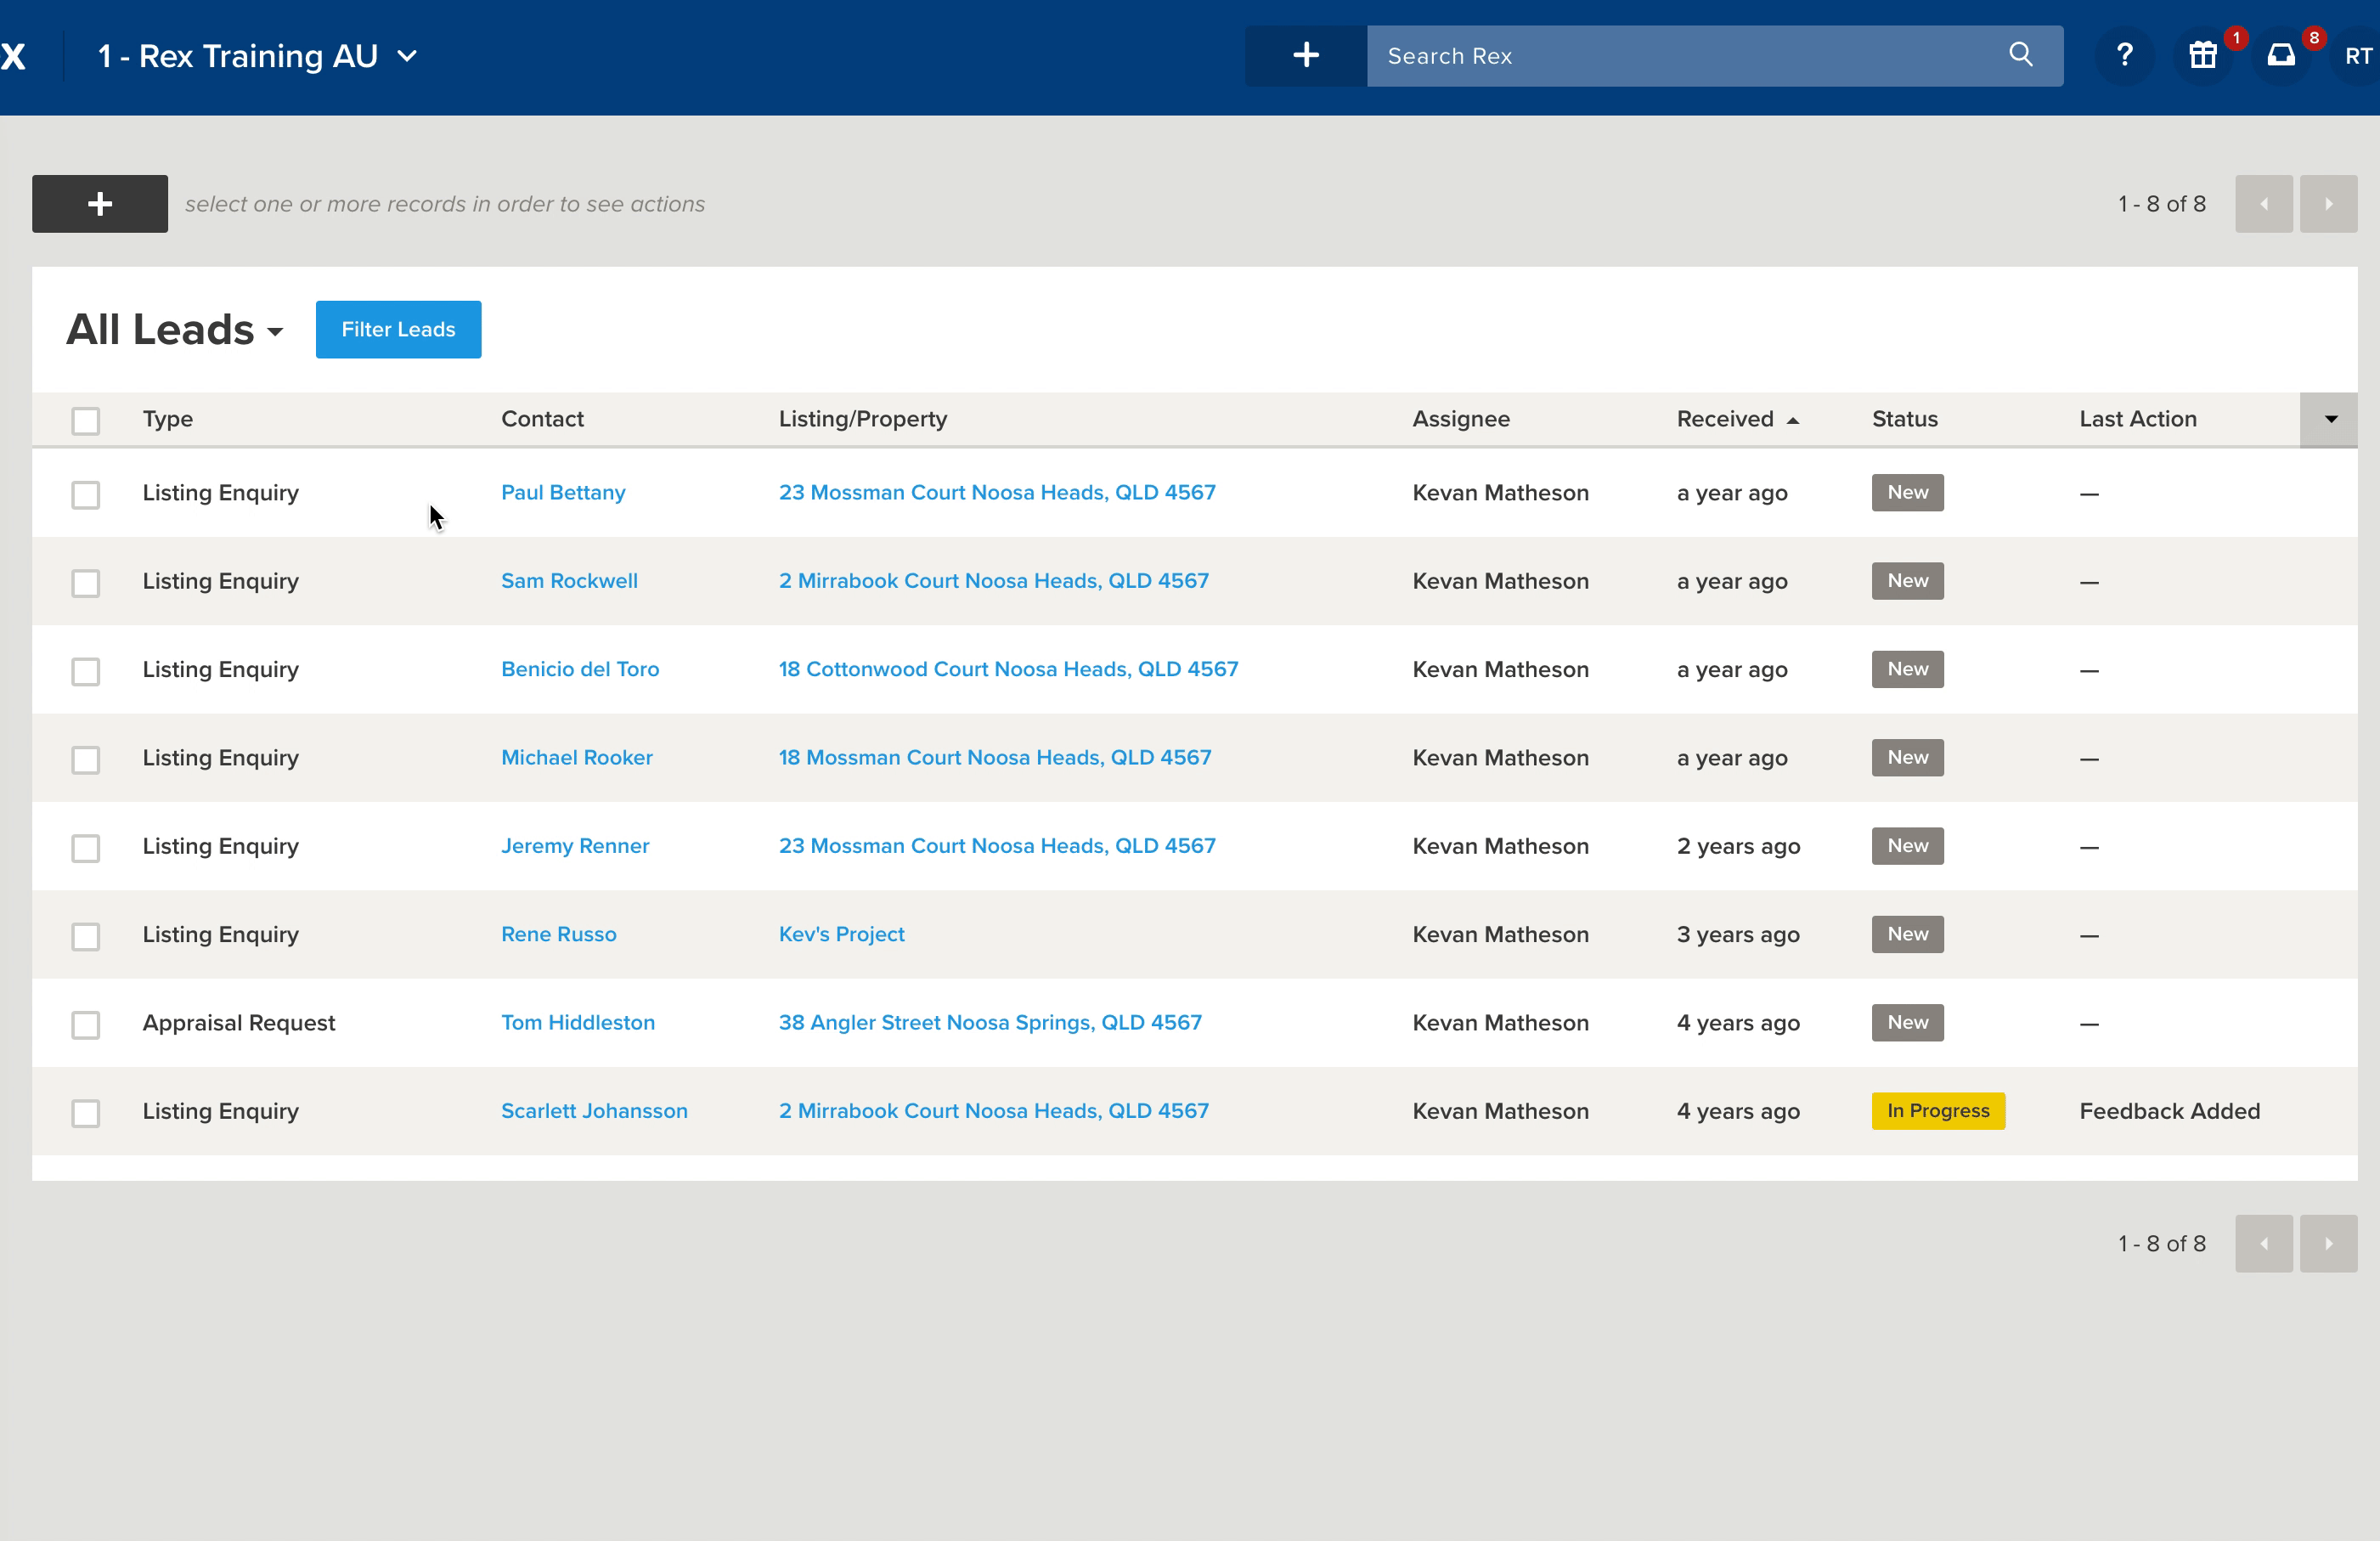This screenshot has height=1541, width=2380.
Task: Check the Scarlett Johansson lead row
Action: pyautogui.click(x=86, y=1113)
